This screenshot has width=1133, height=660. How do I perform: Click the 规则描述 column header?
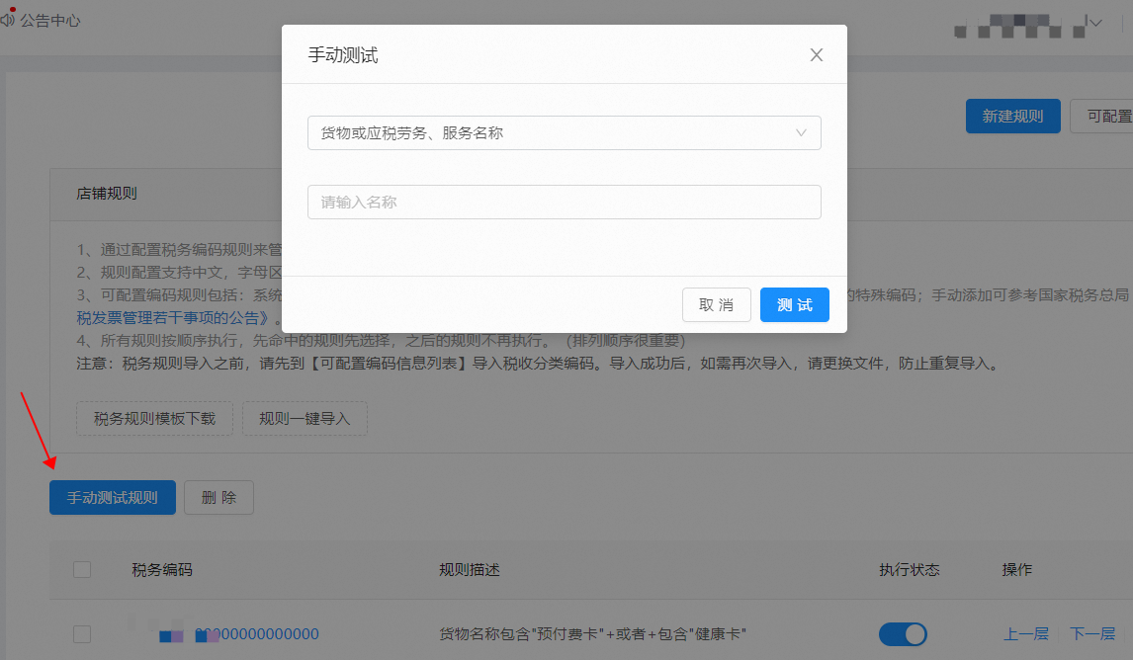point(469,570)
